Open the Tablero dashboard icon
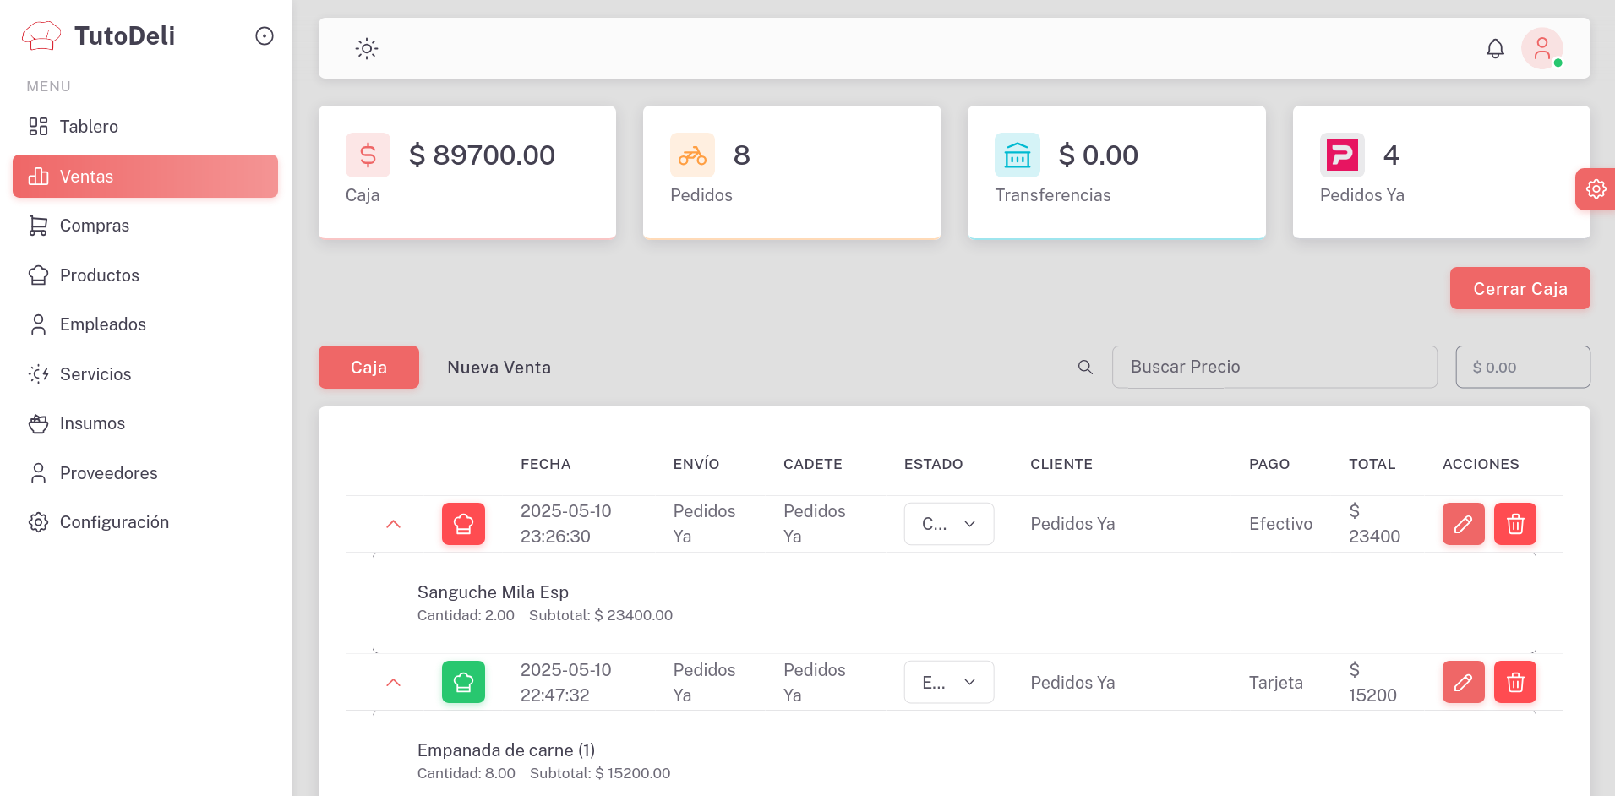This screenshot has width=1615, height=796. [38, 126]
